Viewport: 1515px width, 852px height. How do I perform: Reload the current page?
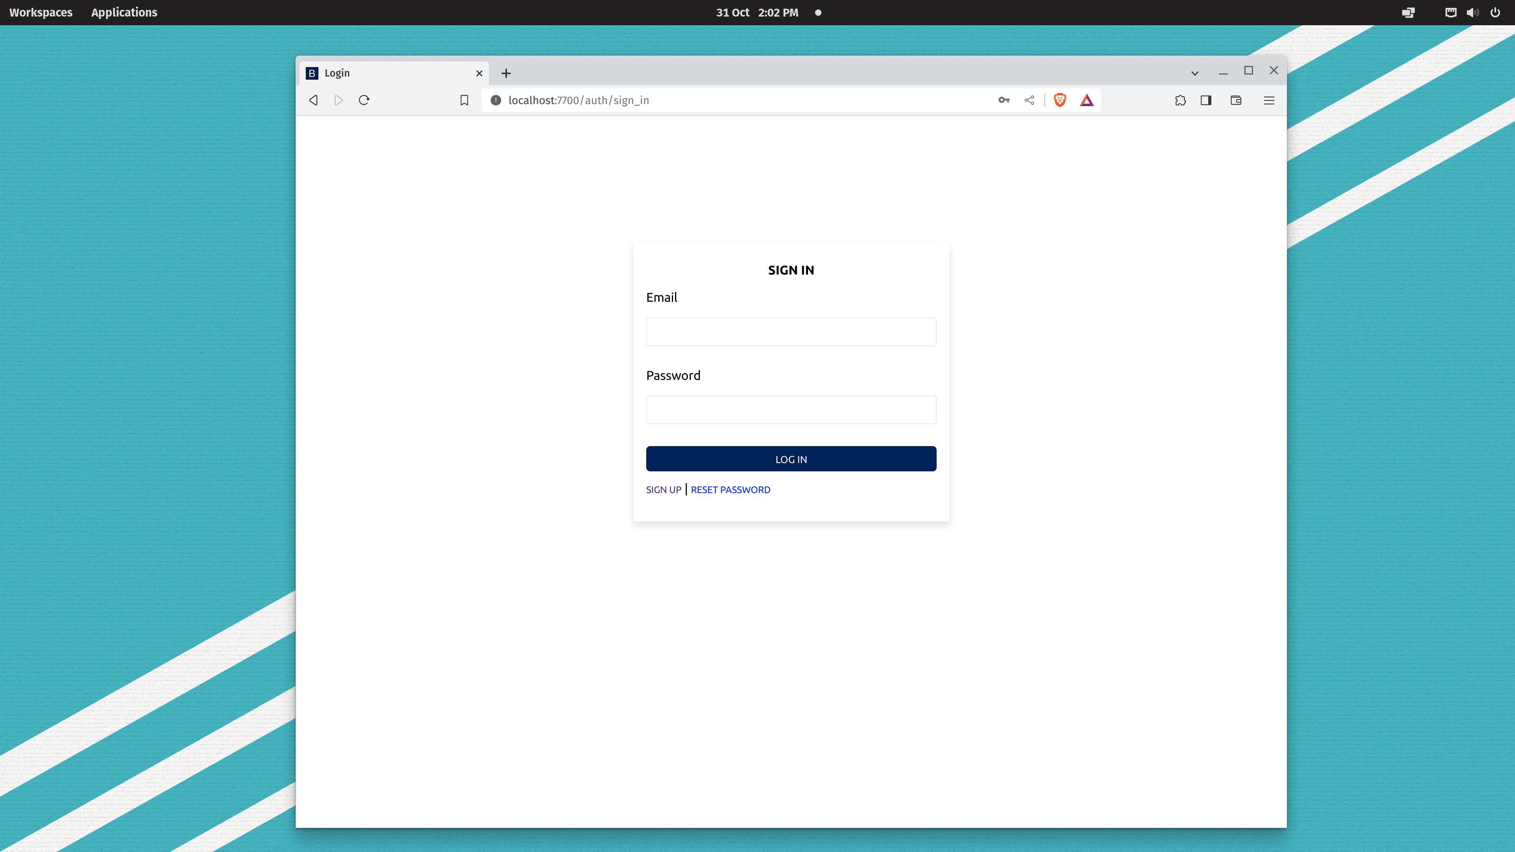pyautogui.click(x=364, y=101)
